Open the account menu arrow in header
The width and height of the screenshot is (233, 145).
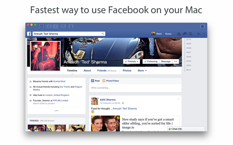204,34
